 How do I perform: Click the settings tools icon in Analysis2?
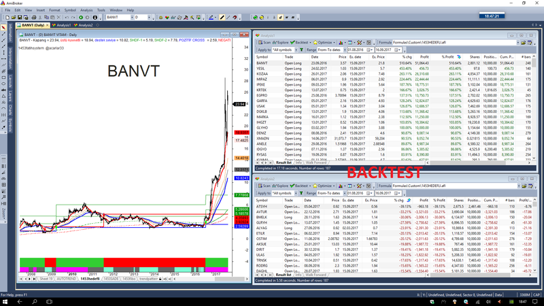[360, 186]
